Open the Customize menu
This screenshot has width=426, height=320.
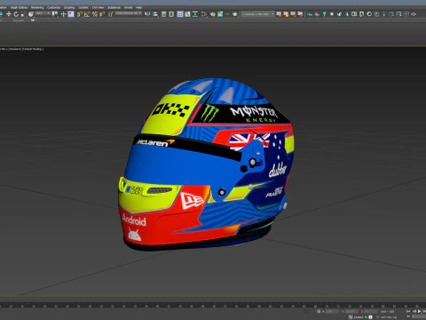(x=53, y=7)
